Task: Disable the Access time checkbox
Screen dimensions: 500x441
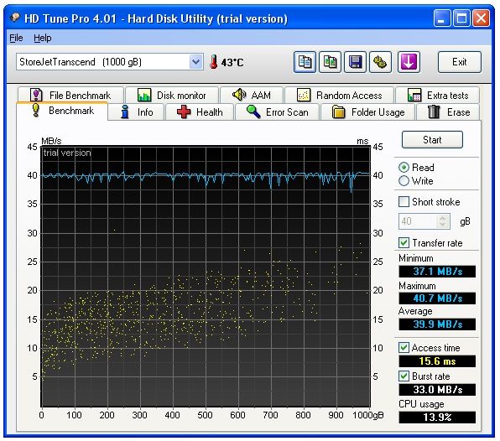Action: point(404,347)
